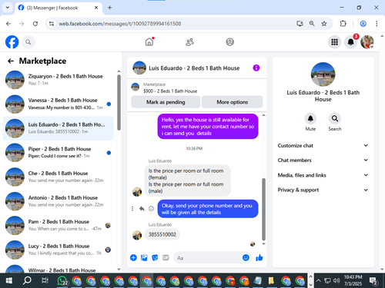
Task: Select the Luis Eduardo conversation in list
Action: point(58,128)
